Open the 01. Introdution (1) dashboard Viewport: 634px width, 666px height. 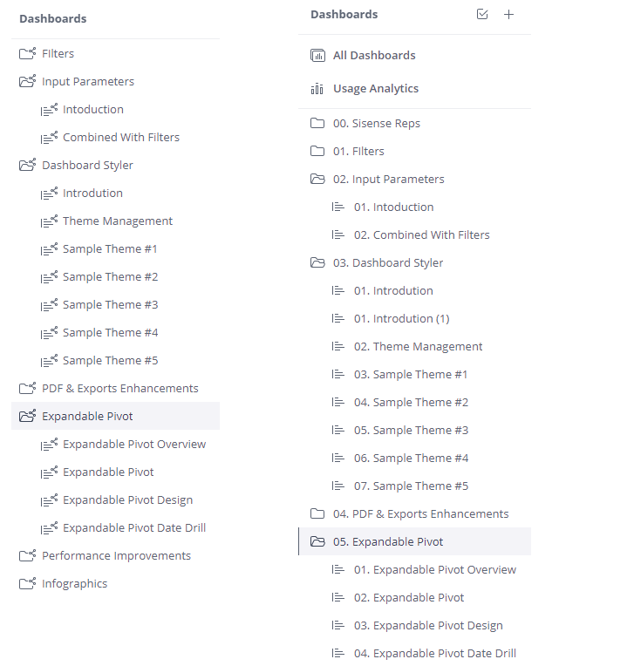pyautogui.click(x=401, y=318)
